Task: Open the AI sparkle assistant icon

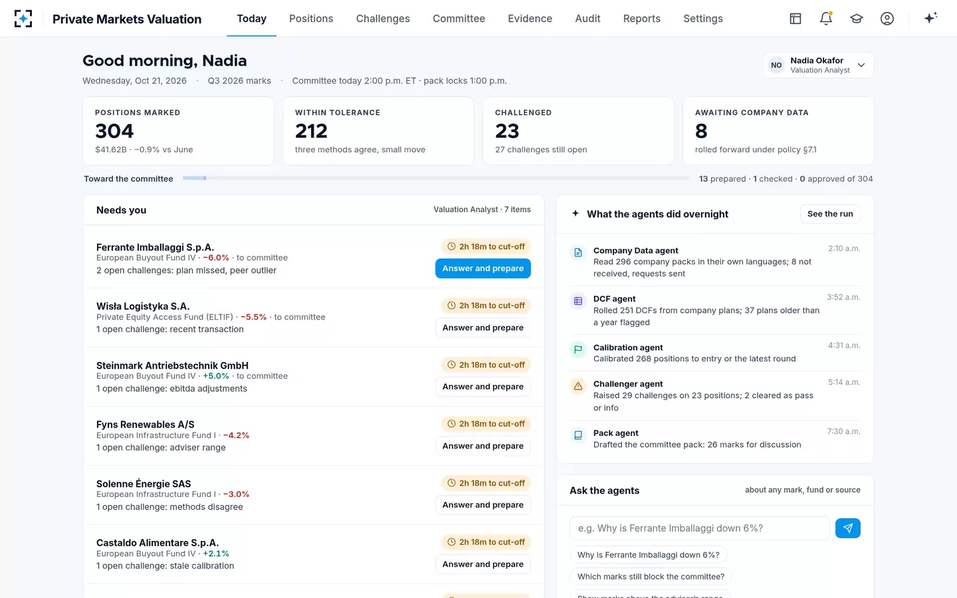Action: [930, 18]
